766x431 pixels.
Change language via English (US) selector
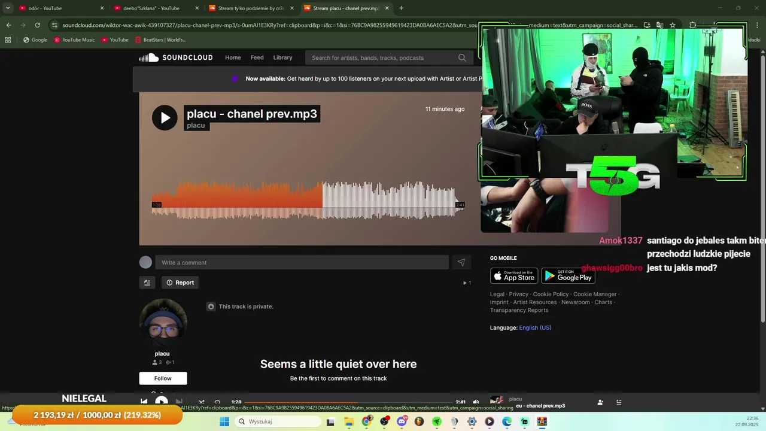(x=535, y=327)
